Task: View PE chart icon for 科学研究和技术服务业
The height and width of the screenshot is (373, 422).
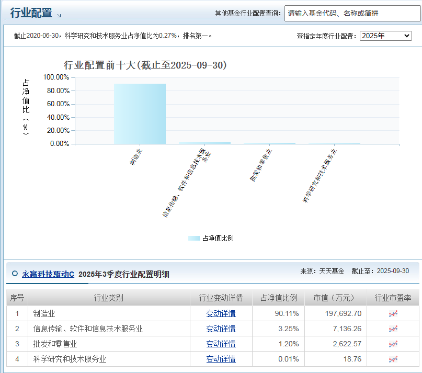Action: tap(393, 359)
